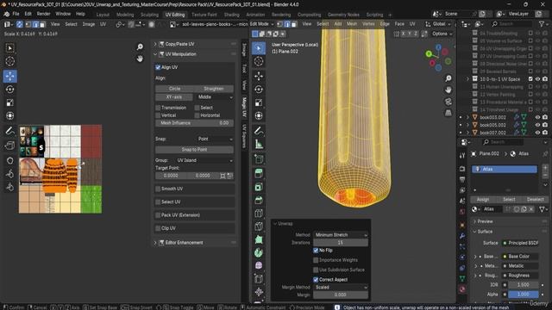This screenshot has width=552, height=310.
Task: Click the Straighten button
Action: coord(214,89)
